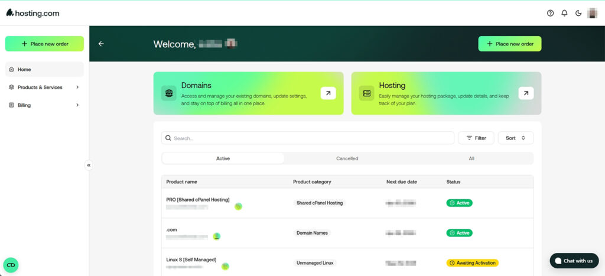Click the back arrow in header

point(101,44)
